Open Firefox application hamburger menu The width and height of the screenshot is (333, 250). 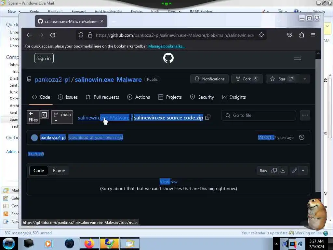[x=313, y=35]
